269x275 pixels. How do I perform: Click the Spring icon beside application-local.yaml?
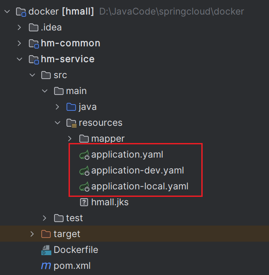84,187
